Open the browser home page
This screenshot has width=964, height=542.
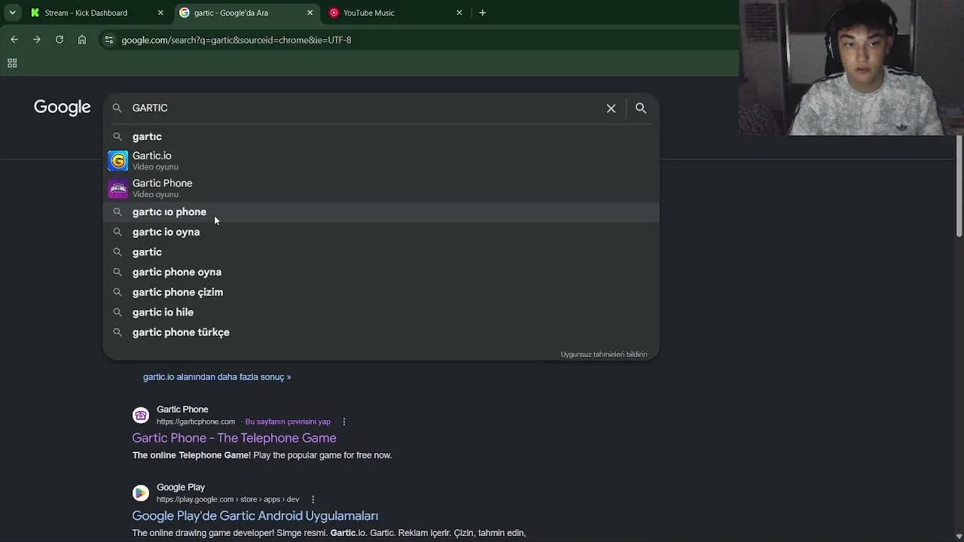tap(82, 40)
